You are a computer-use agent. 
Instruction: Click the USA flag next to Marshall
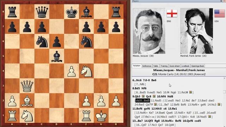[x=220, y=13]
